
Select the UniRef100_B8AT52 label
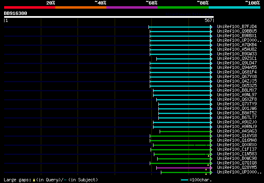tap(237, 113)
